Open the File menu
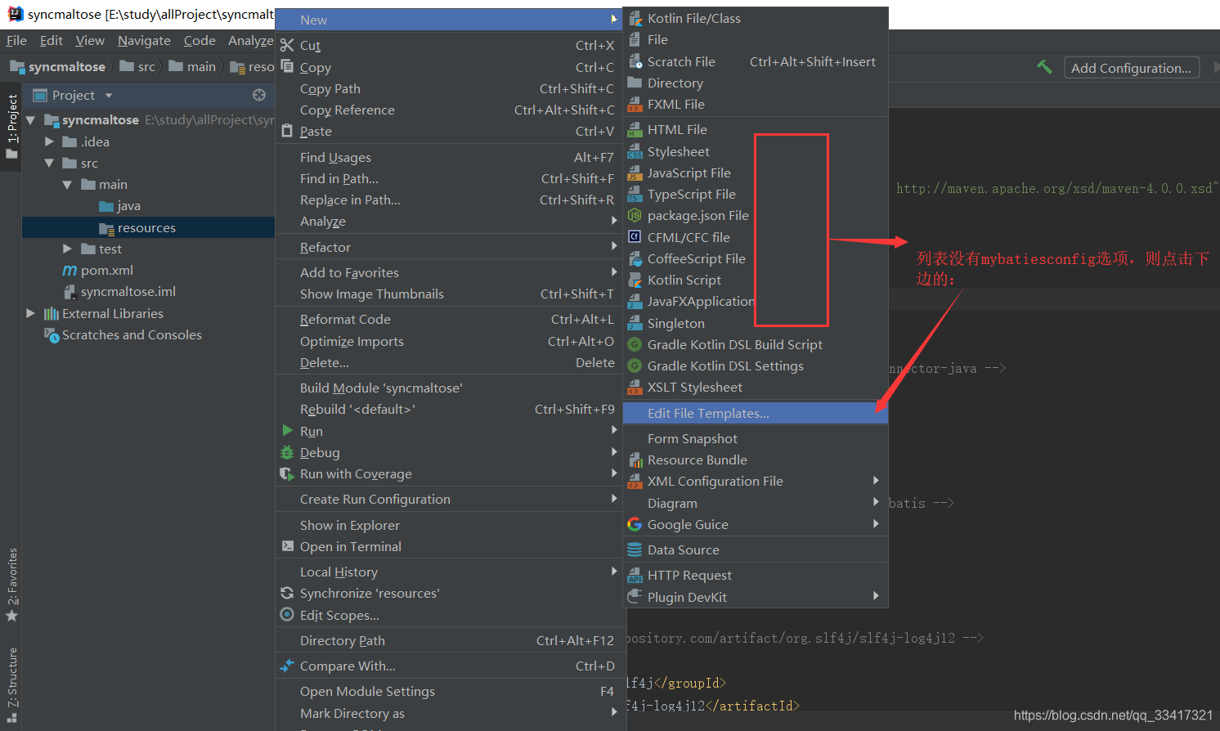The image size is (1220, 731). pyautogui.click(x=16, y=40)
